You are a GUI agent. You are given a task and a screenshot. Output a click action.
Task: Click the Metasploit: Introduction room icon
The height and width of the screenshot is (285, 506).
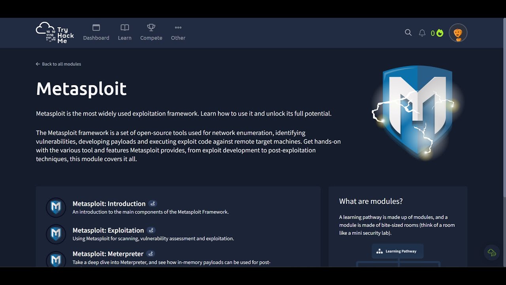click(56, 207)
